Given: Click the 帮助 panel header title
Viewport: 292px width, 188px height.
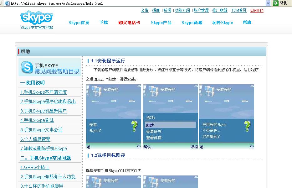Looking at the screenshot, I should [25, 51].
